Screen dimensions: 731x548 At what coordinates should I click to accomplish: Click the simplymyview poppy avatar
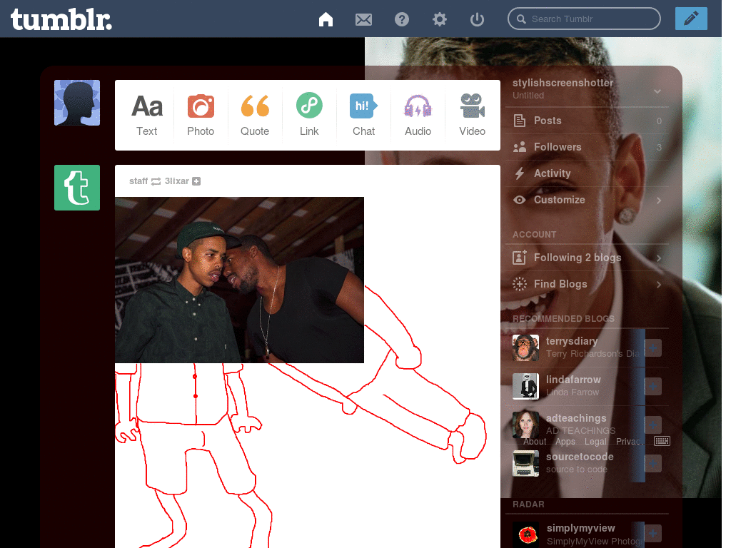pos(526,534)
